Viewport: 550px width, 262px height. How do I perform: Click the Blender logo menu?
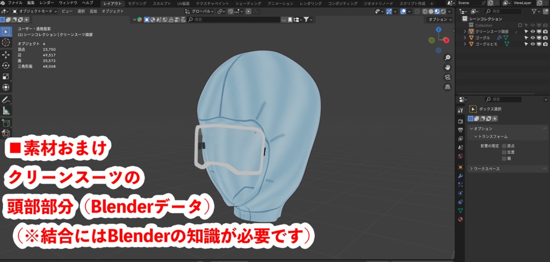3,3
